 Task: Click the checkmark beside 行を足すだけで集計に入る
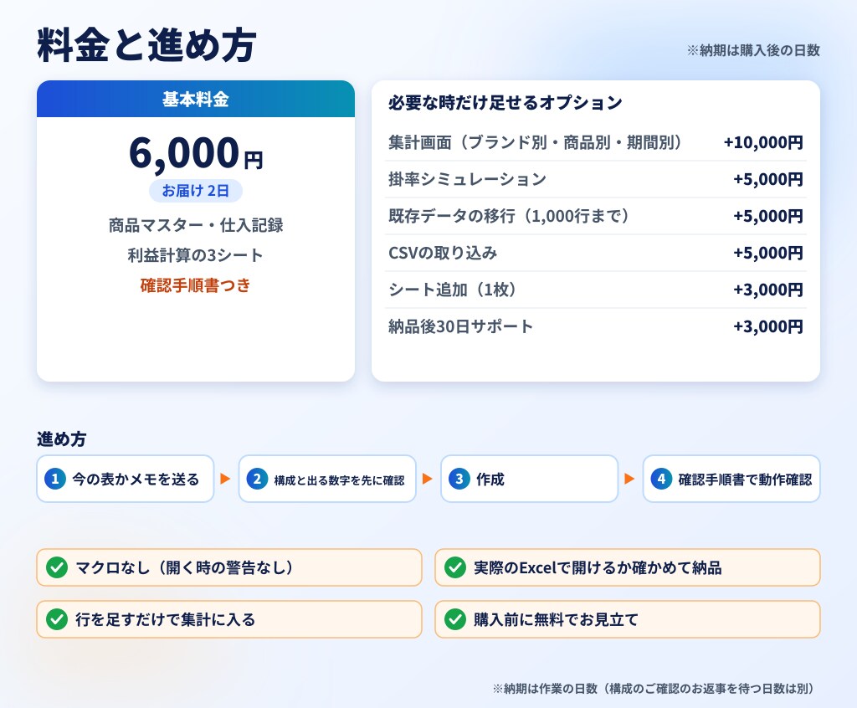[x=57, y=619]
